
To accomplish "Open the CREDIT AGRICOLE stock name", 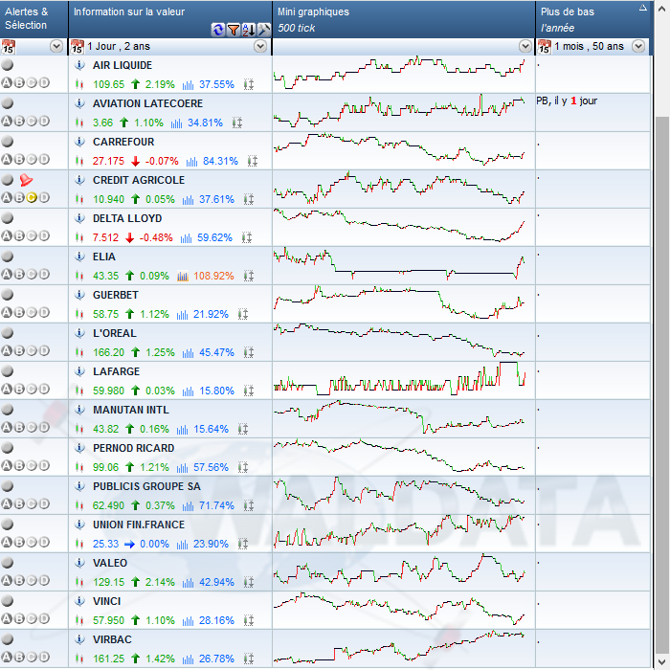I will point(139,180).
